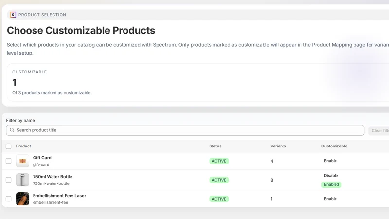Click the search magnifier icon

(x=12, y=130)
